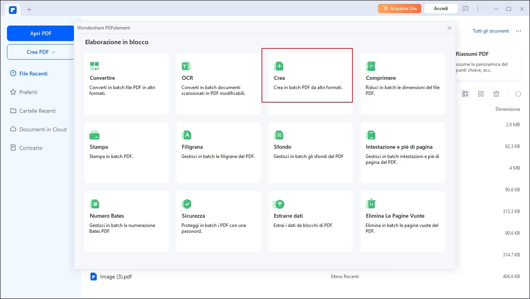This screenshot has width=530, height=299.
Task: Click the Documenti in Cloud cloud icon
Action: [x=13, y=129]
